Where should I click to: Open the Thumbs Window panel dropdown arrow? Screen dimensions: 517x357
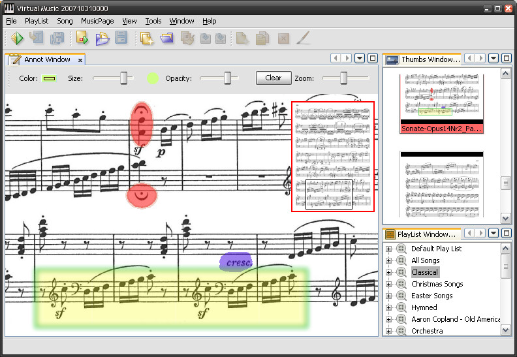[493, 59]
